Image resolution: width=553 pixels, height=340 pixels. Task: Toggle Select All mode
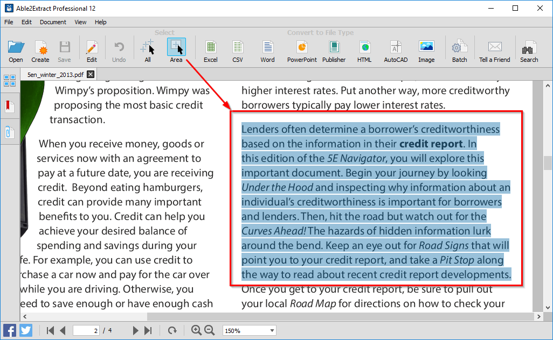[148, 51]
